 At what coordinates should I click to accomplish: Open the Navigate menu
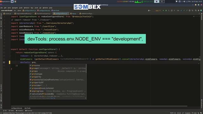[15, 8]
